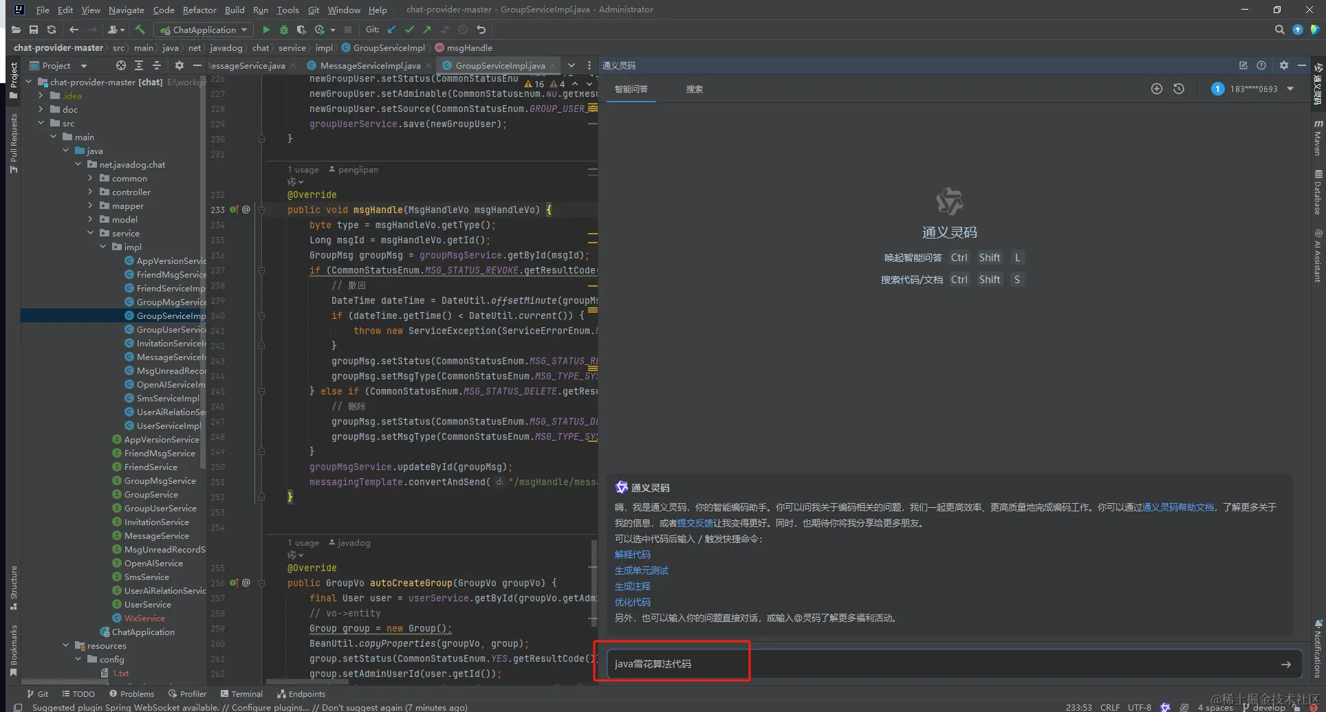Image resolution: width=1326 pixels, height=712 pixels.
Task: Expand the common package
Action: (x=90, y=178)
